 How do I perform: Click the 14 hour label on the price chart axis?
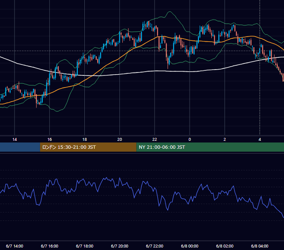click(15, 140)
